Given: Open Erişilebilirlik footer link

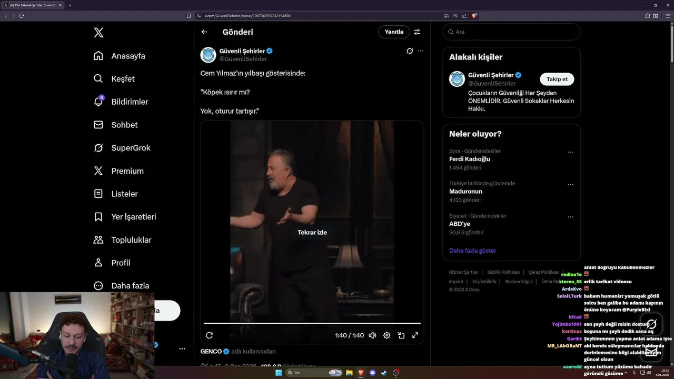Looking at the screenshot, I should (484, 282).
